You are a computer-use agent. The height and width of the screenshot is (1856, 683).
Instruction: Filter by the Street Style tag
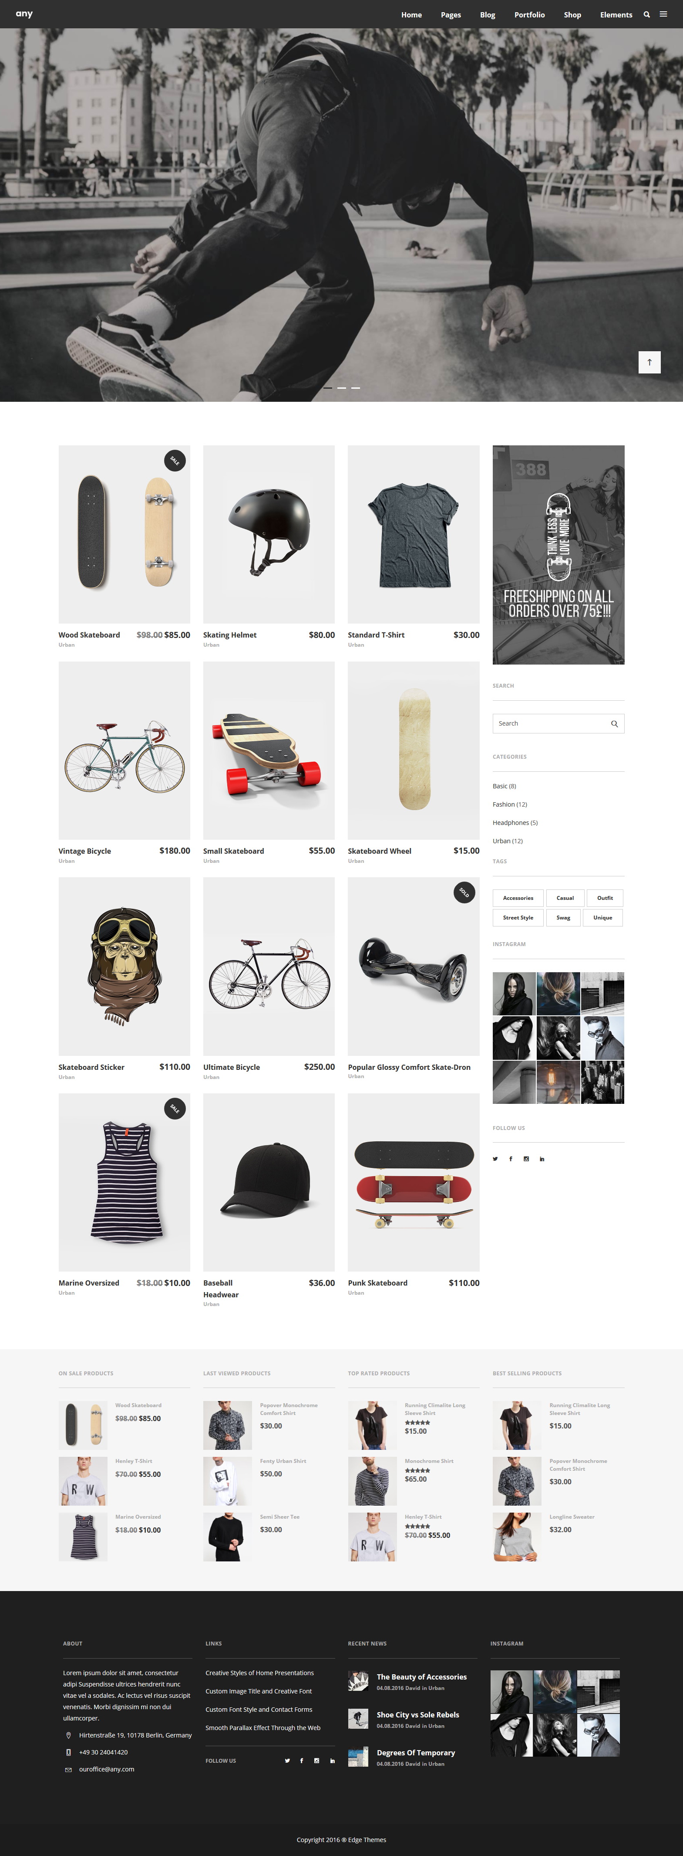coord(518,918)
